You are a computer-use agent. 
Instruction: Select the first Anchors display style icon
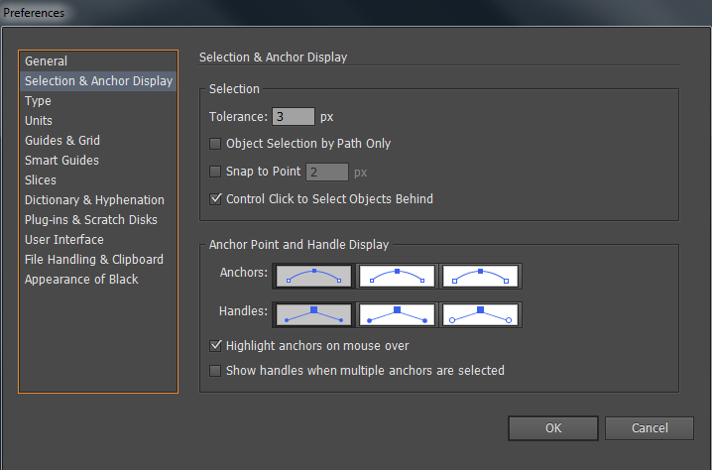(313, 275)
